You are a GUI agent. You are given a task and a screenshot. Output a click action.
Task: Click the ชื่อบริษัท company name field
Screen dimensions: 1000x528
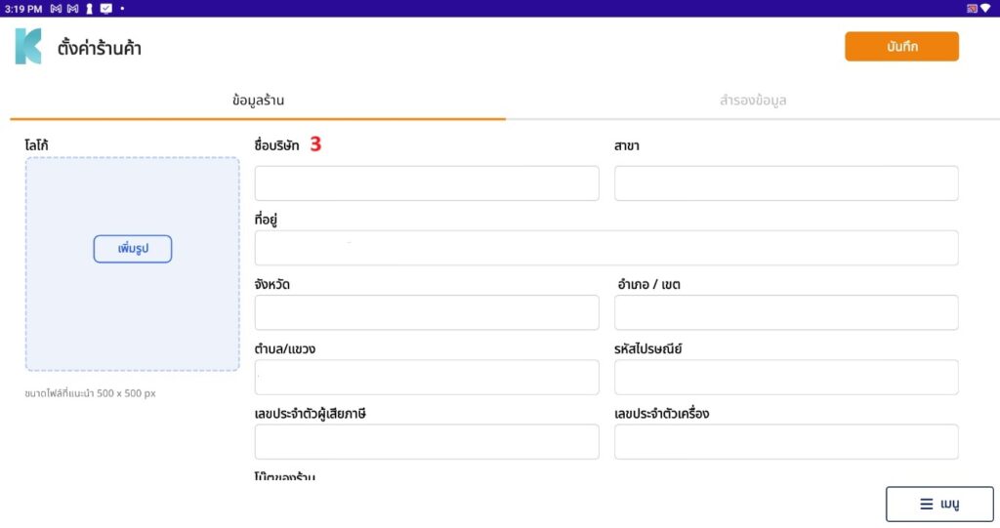click(x=427, y=183)
